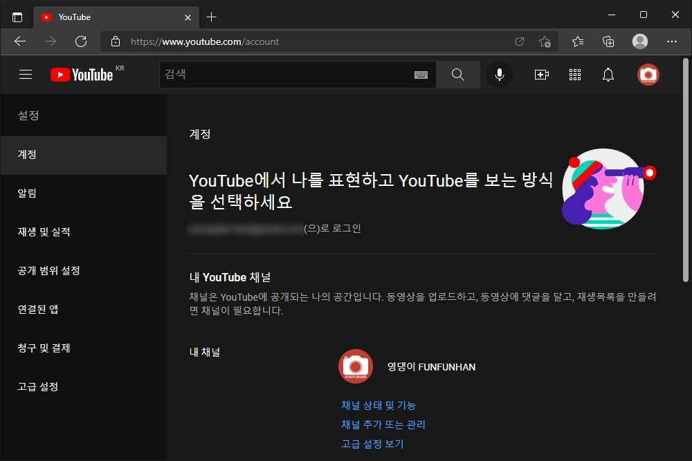Click the browser forward arrow
692x461 pixels.
pos(51,41)
